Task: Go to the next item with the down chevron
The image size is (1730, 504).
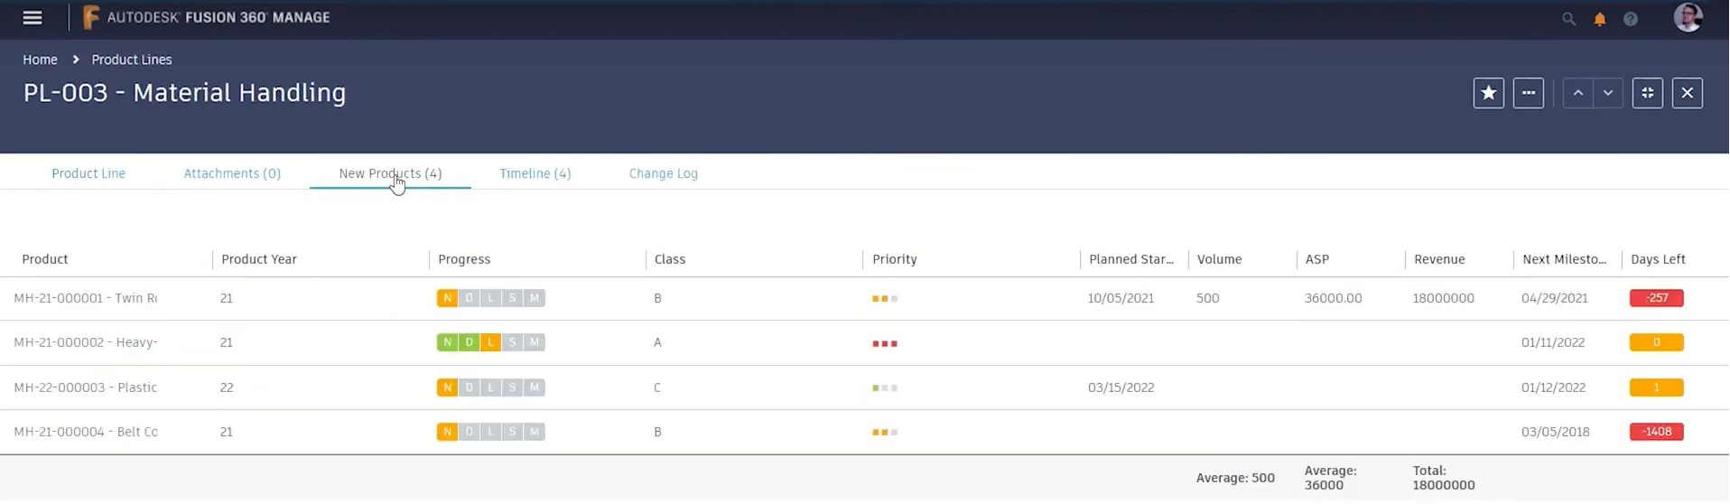Action: [1608, 93]
